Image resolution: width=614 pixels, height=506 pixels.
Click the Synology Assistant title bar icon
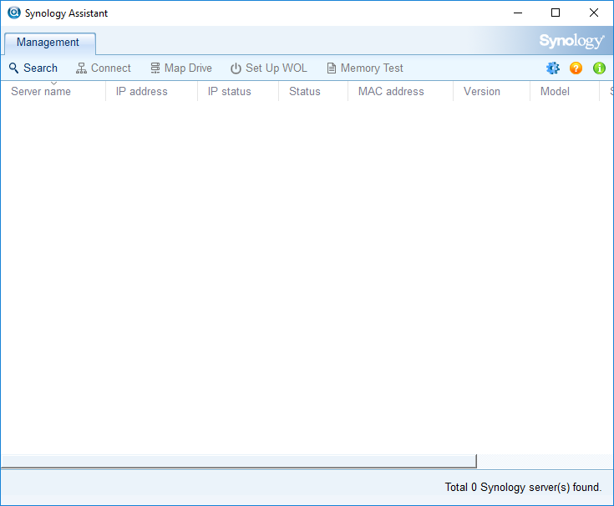point(13,13)
